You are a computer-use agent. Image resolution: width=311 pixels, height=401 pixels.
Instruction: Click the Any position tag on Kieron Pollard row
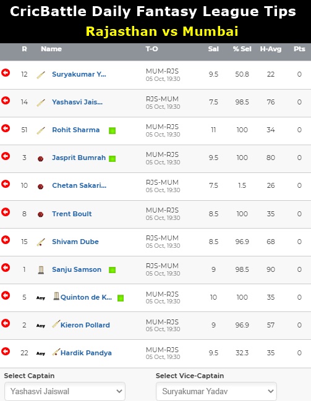41,326
